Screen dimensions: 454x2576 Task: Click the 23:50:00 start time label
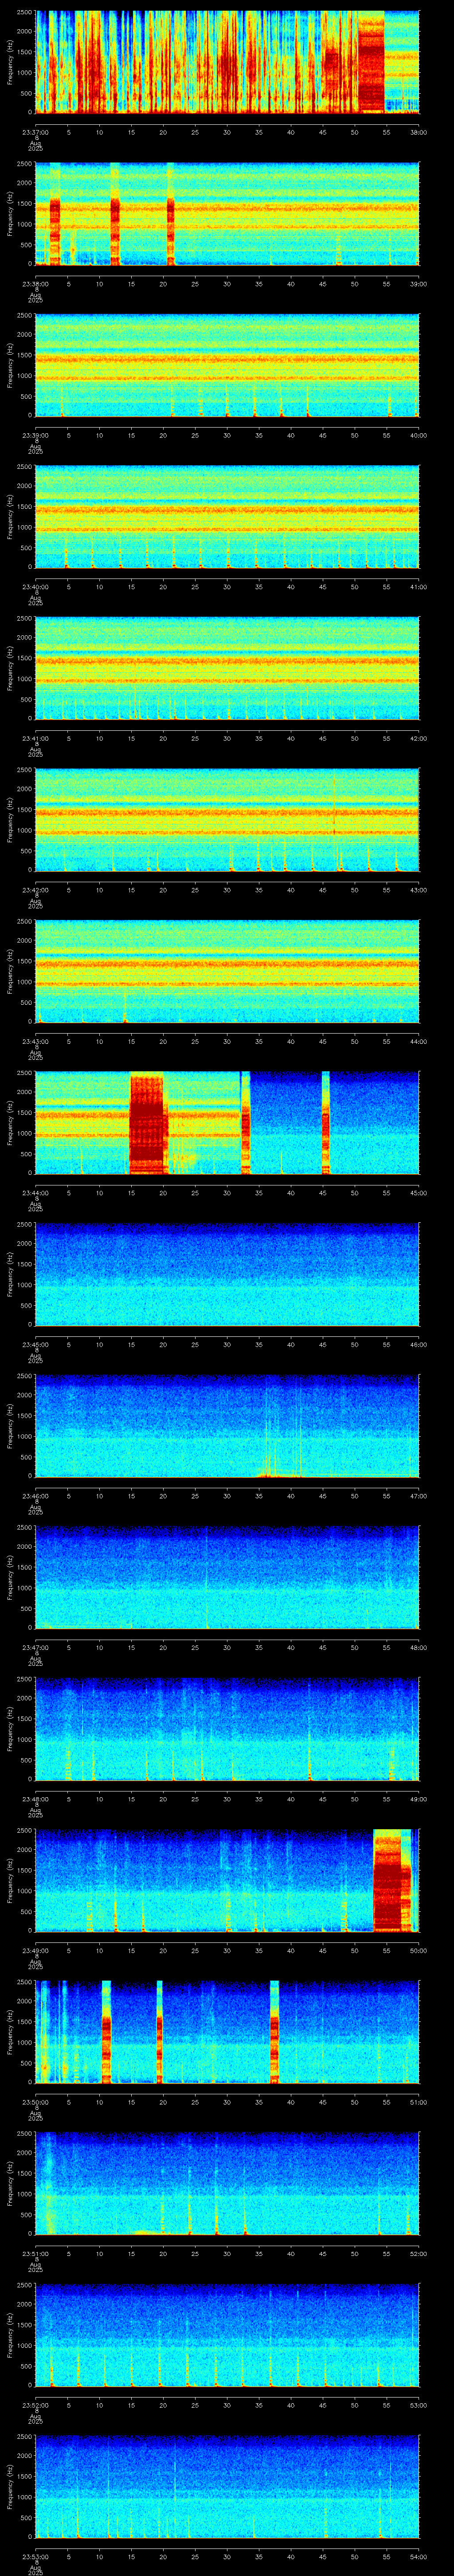pyautogui.click(x=35, y=2102)
